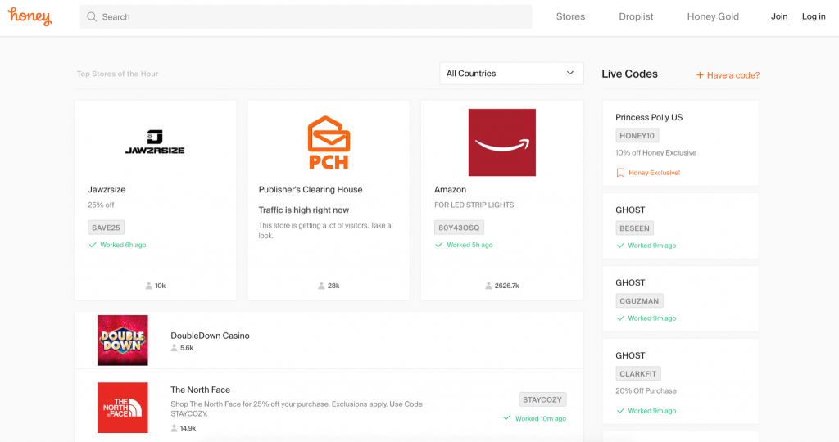Click the Honey logo
839x442 pixels.
coord(30,16)
